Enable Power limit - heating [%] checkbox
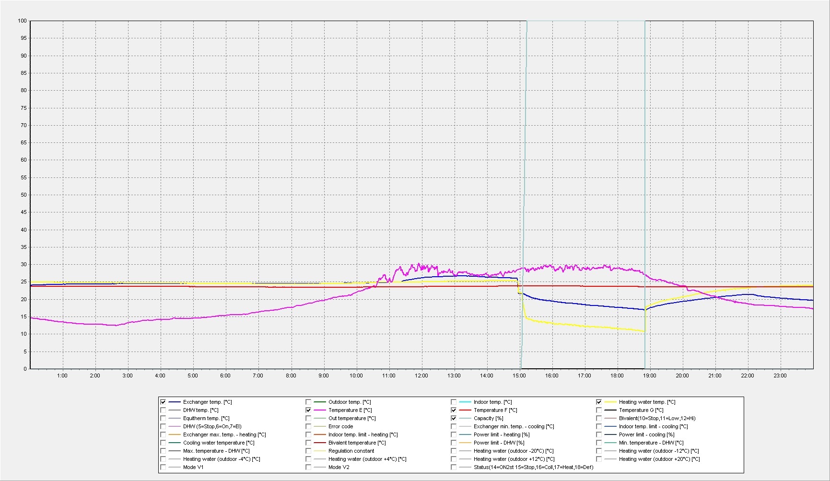 coord(454,434)
